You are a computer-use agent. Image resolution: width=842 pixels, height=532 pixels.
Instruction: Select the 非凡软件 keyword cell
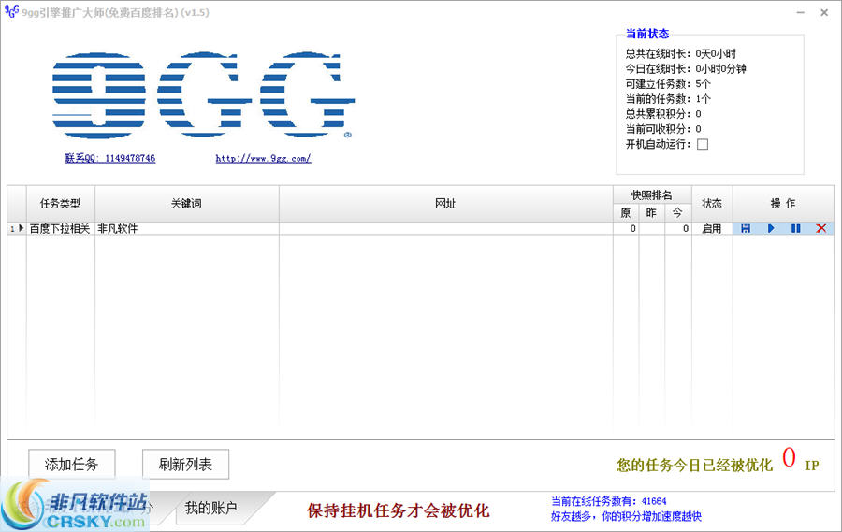[187, 229]
